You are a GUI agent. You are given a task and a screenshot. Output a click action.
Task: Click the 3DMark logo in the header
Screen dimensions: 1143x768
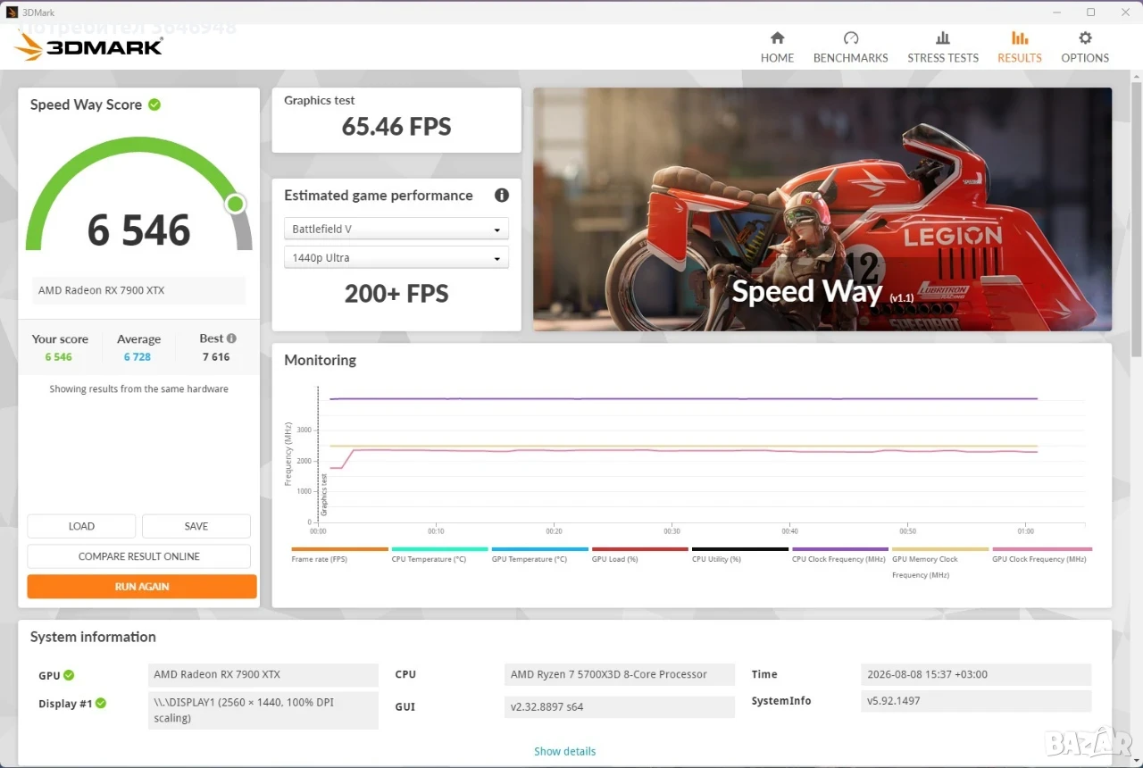(x=88, y=46)
